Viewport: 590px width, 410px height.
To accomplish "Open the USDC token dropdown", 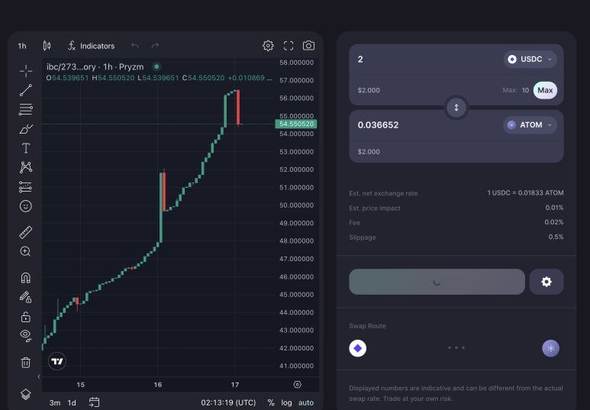I will tap(530, 59).
